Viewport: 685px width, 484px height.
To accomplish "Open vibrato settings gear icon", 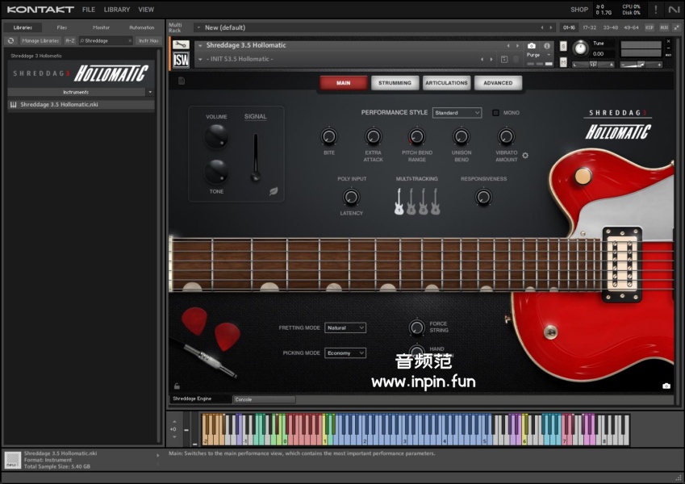I will click(x=525, y=155).
